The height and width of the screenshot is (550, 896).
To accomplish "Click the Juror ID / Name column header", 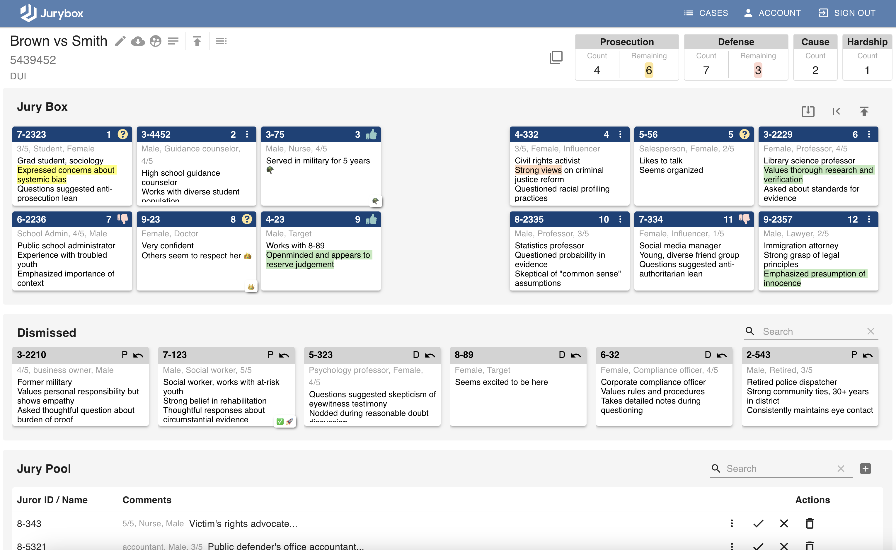I will pyautogui.click(x=52, y=500).
